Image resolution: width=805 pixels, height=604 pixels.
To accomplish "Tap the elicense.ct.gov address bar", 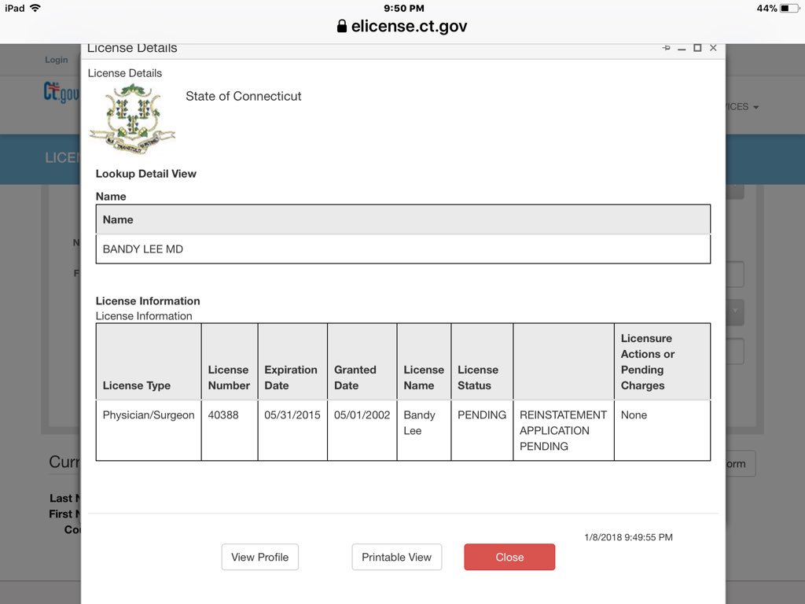I will click(402, 26).
